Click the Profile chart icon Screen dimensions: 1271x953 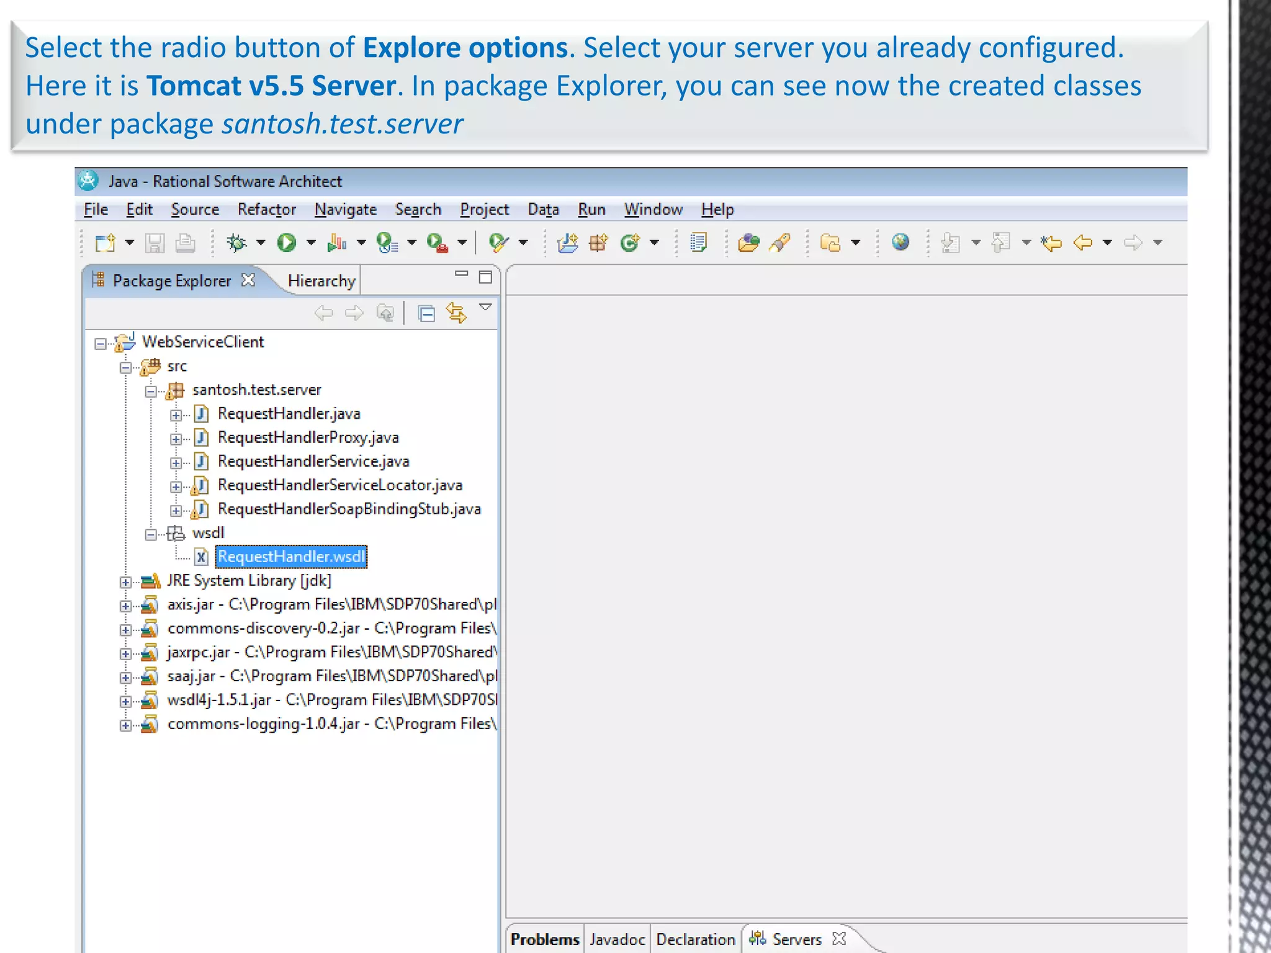click(x=337, y=243)
